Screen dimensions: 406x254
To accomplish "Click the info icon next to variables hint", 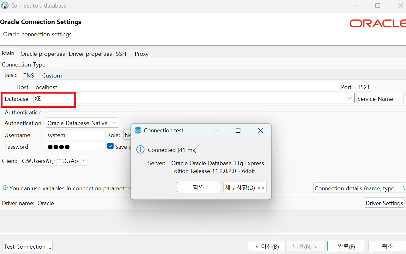I will pos(5,188).
